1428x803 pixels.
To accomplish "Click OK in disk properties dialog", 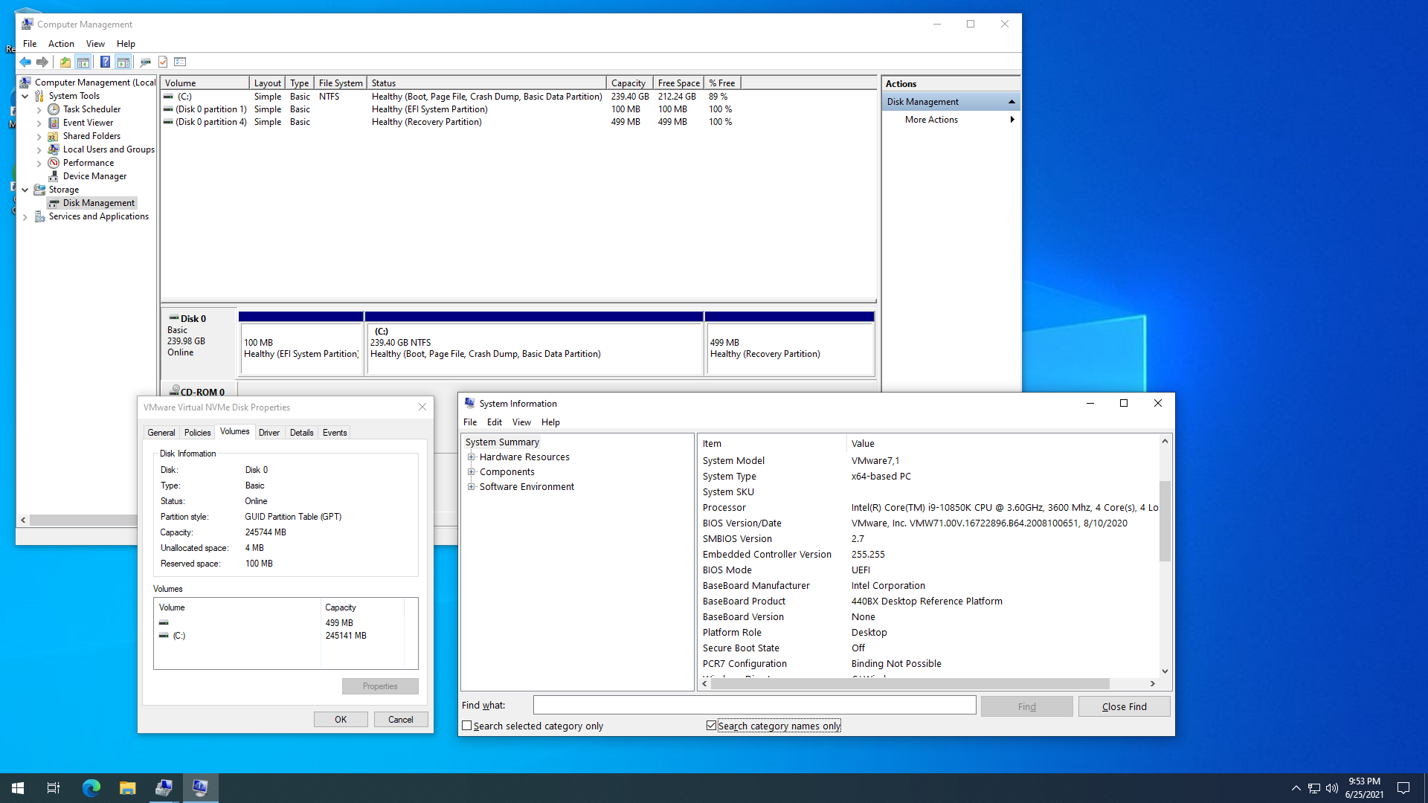I will tap(341, 720).
